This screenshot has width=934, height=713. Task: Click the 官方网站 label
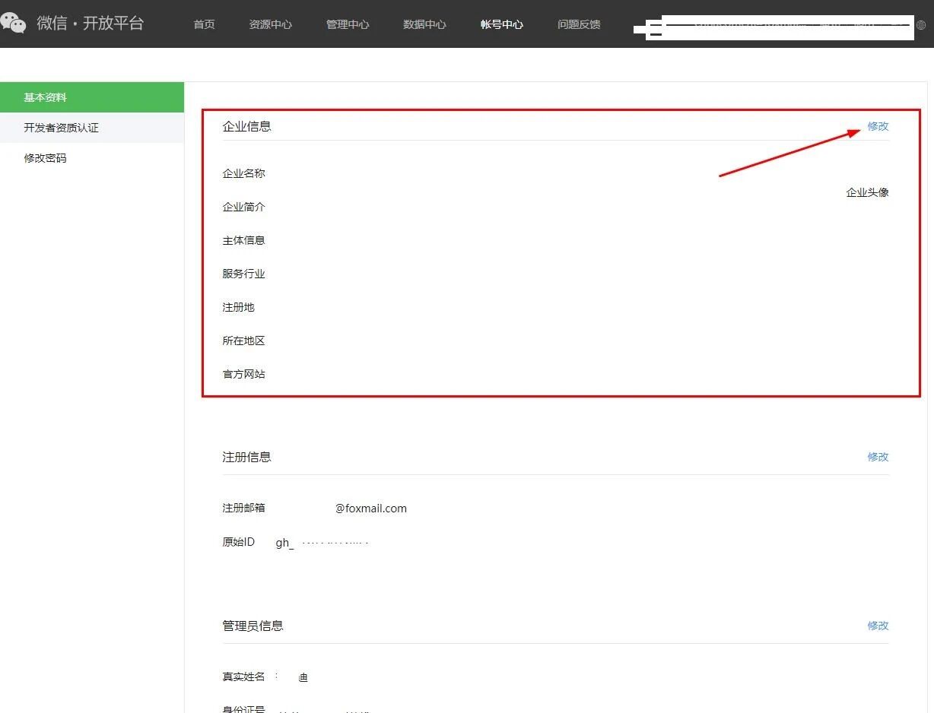tap(243, 374)
